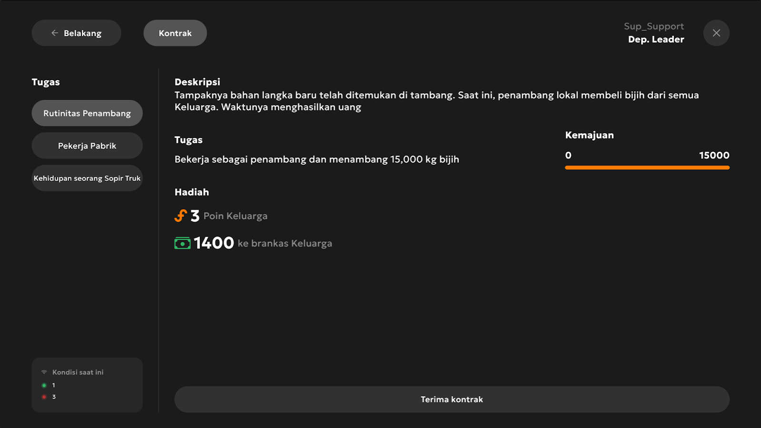Screen dimensions: 761x428
Task: Click the Sup_Support username label
Action: click(x=654, y=26)
